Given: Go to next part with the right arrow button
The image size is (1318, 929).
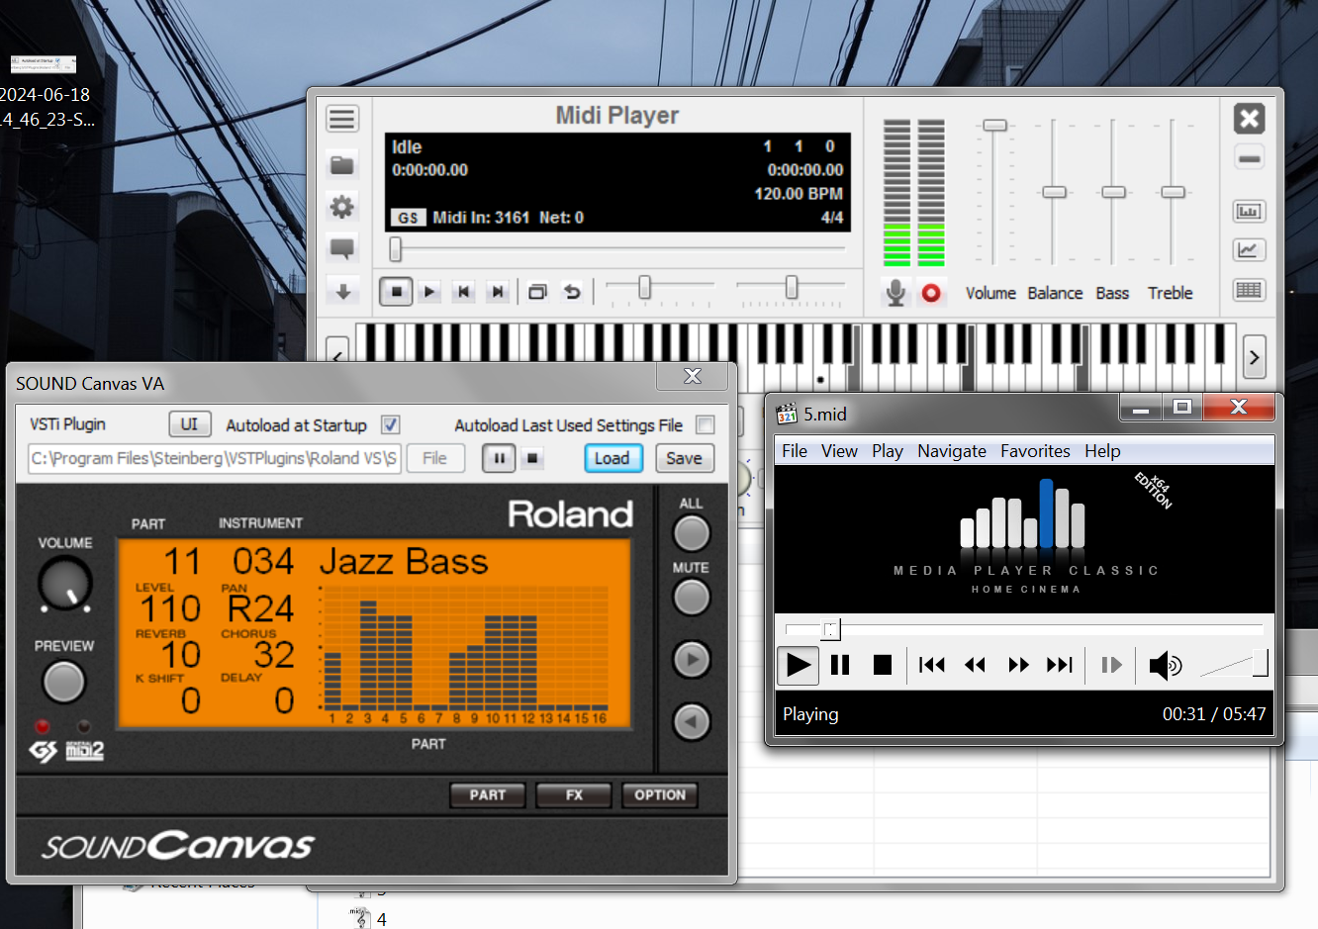Looking at the screenshot, I should [x=692, y=659].
